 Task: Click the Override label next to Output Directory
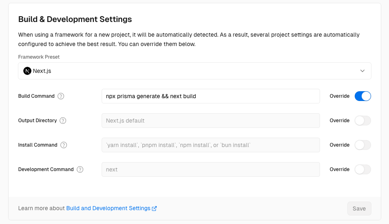339,121
